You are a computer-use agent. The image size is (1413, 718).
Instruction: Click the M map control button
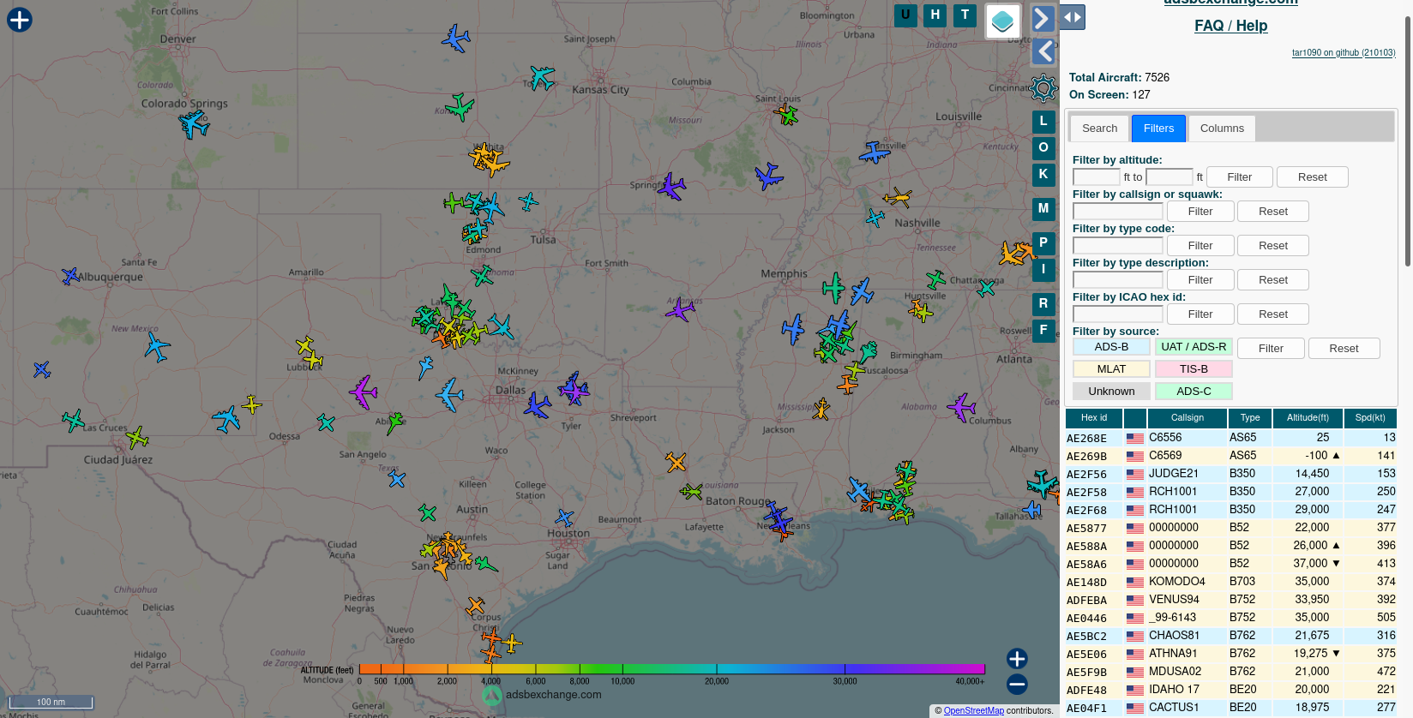(1043, 209)
